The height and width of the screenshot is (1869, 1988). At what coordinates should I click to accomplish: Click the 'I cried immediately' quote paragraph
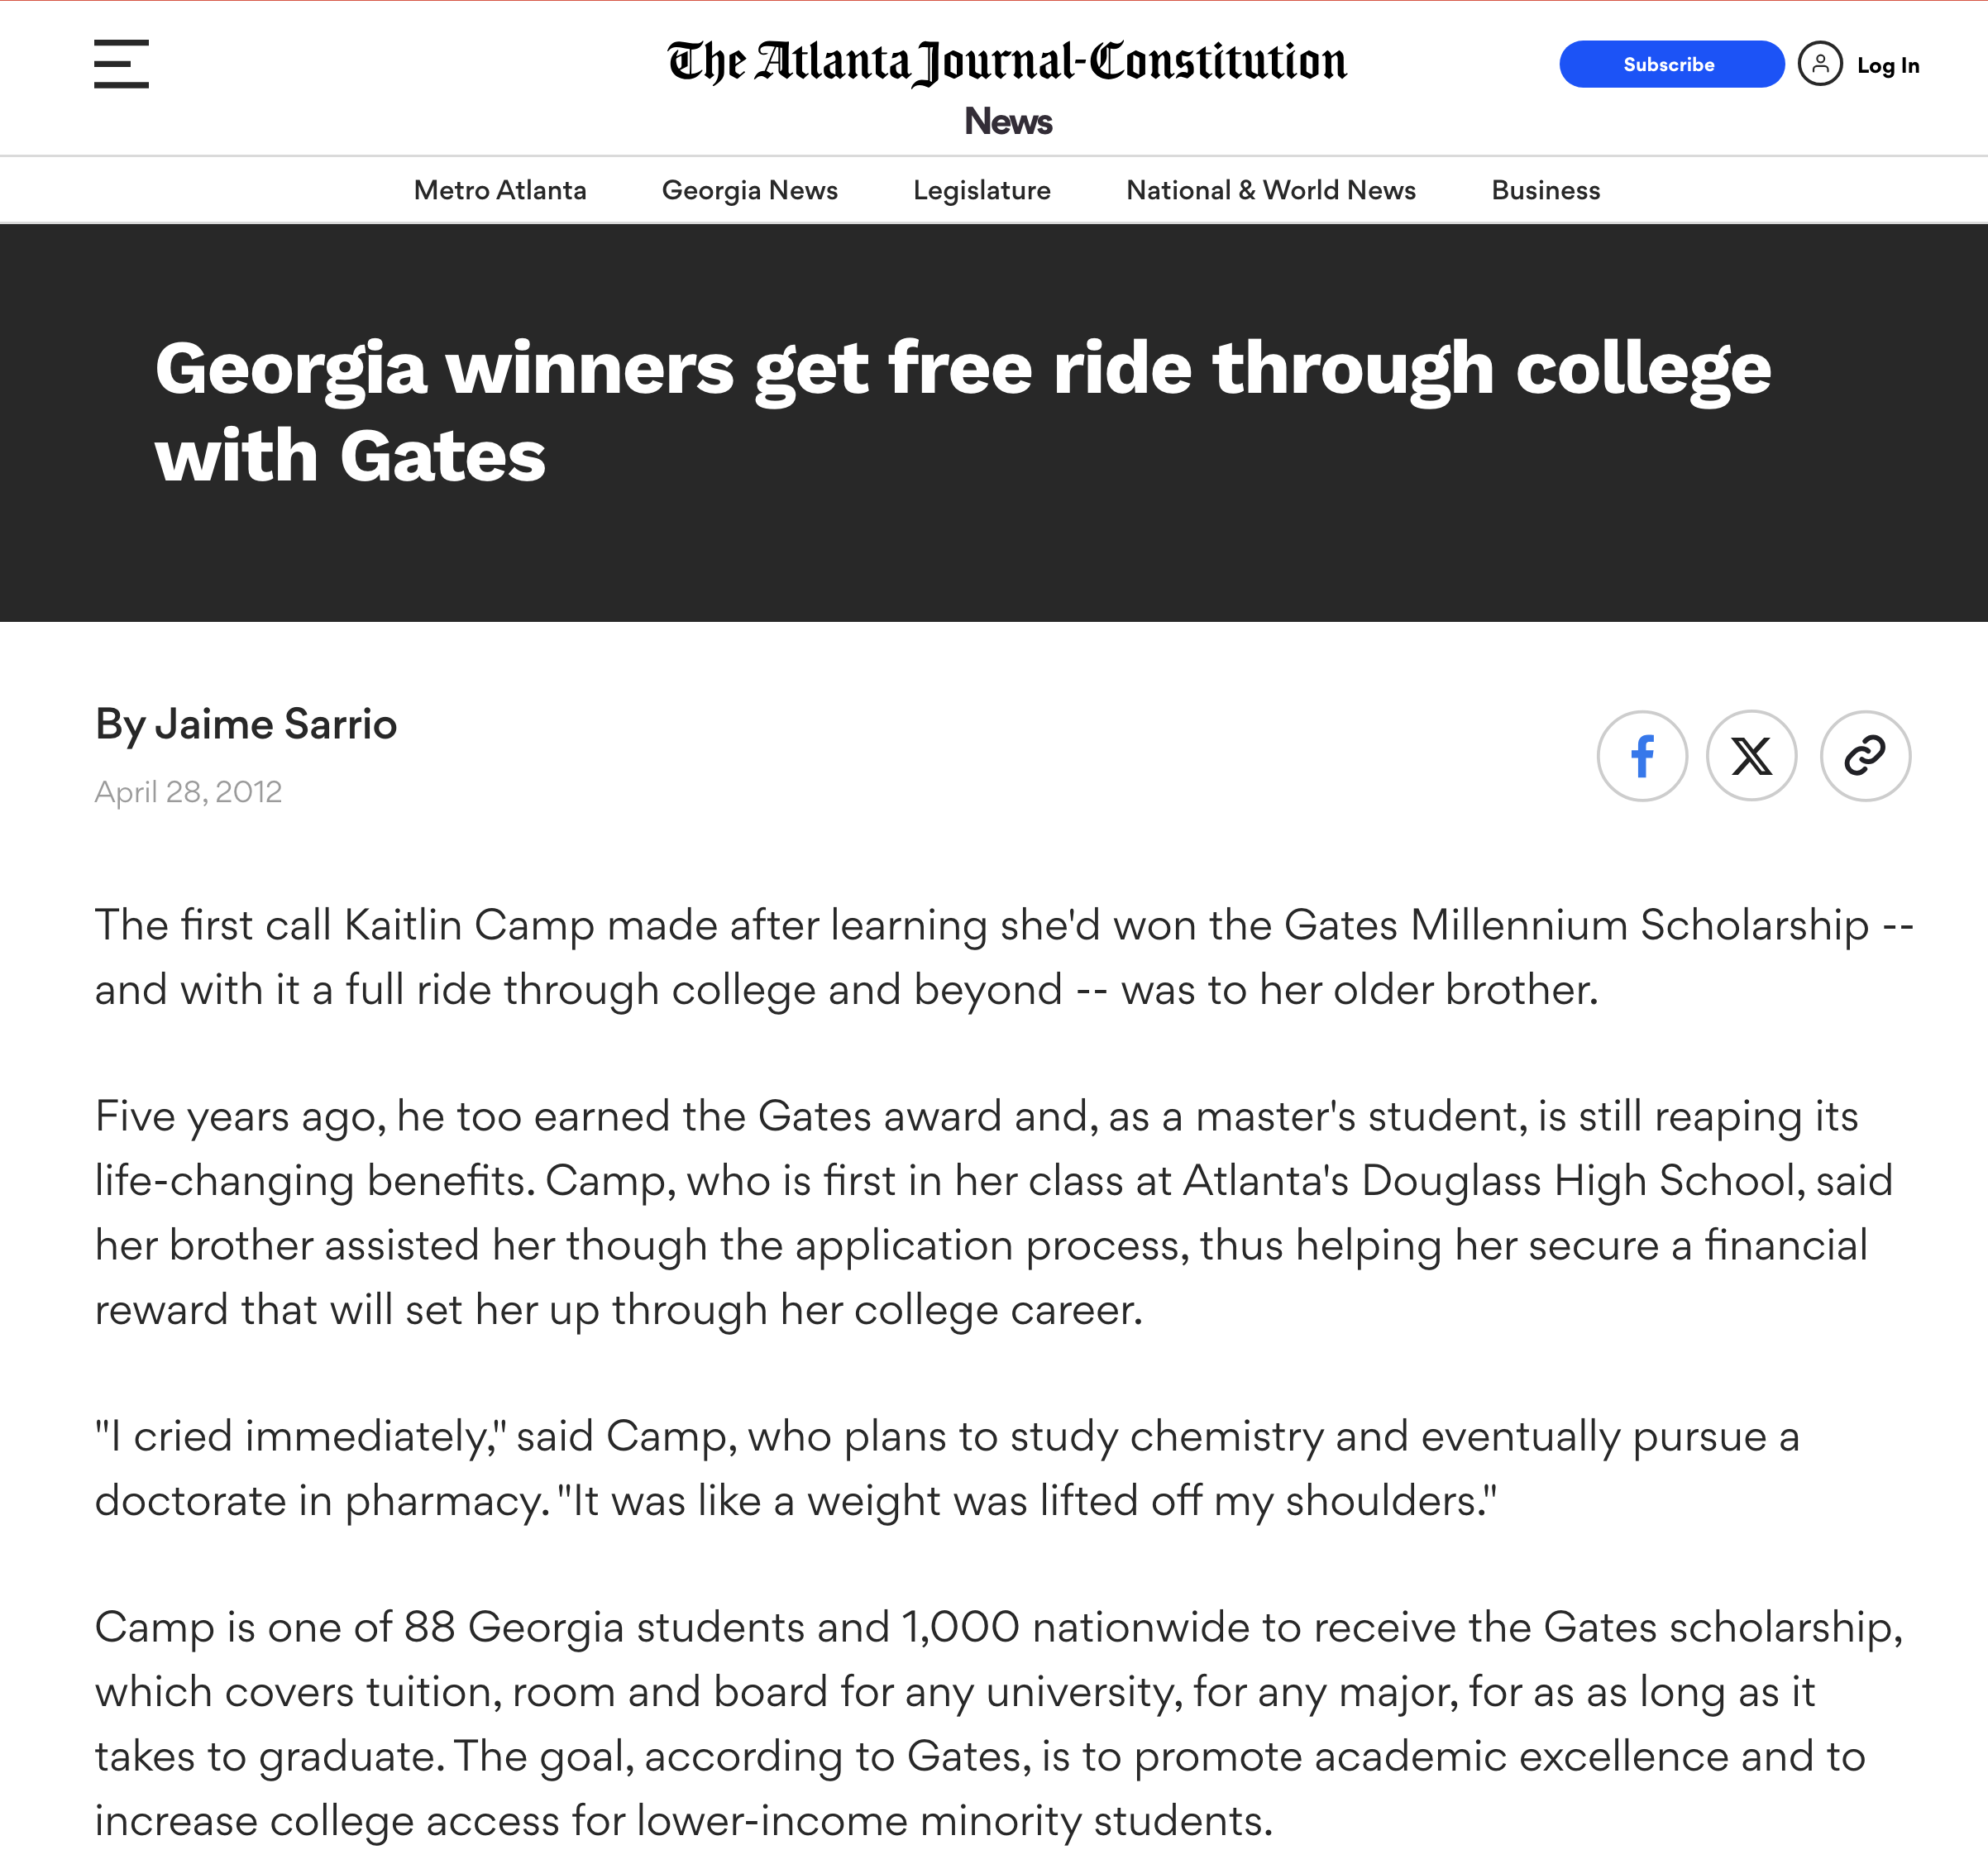[947, 1468]
